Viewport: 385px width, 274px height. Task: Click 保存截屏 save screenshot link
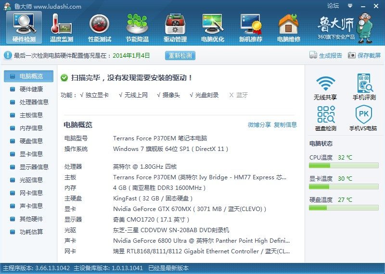(369, 55)
